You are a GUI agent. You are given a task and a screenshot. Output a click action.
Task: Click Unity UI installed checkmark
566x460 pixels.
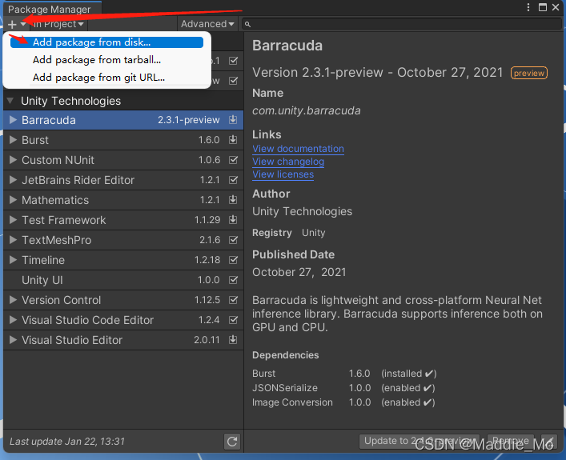pyautogui.click(x=234, y=280)
